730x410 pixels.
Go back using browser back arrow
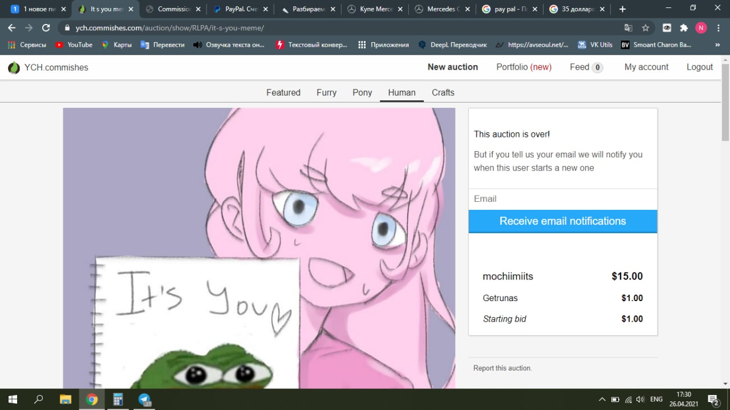coord(11,27)
